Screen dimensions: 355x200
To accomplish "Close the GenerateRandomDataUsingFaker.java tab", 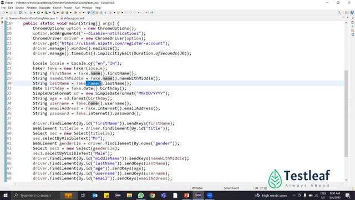I will [x=57, y=18].
